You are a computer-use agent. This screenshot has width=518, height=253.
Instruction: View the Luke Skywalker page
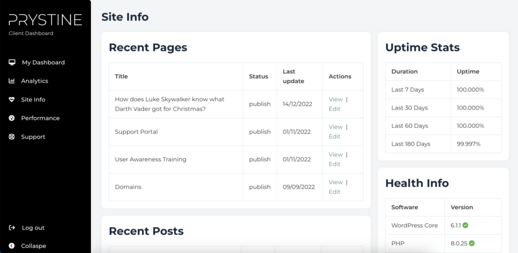[336, 99]
